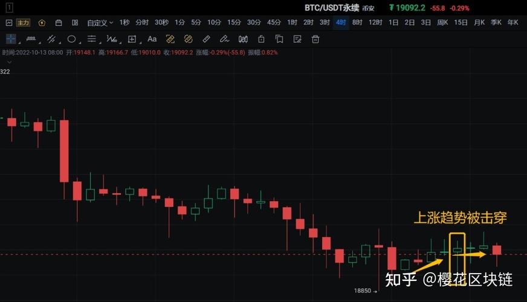Switch to the 12时 timeframe

[x=375, y=22]
